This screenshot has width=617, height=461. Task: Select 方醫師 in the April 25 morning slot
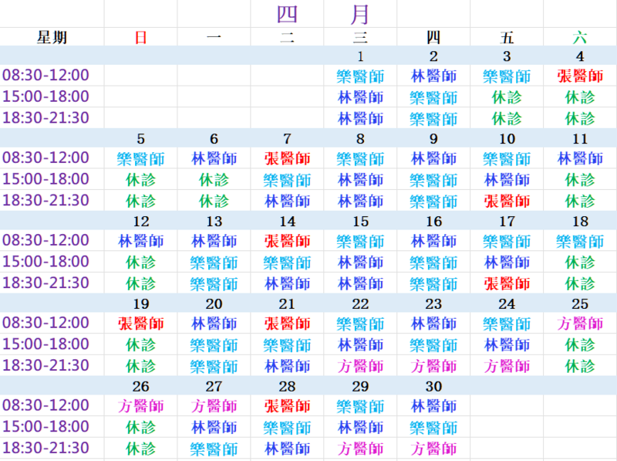coord(580,323)
